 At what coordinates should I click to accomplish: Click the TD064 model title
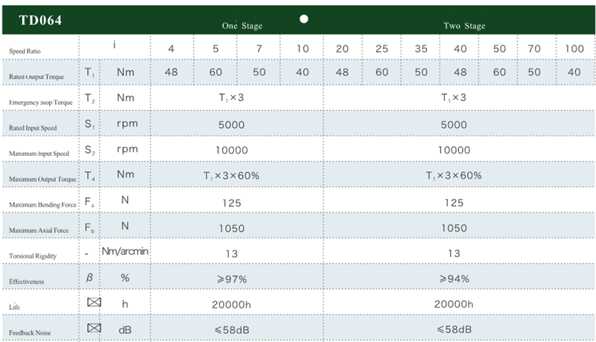[x=39, y=20]
